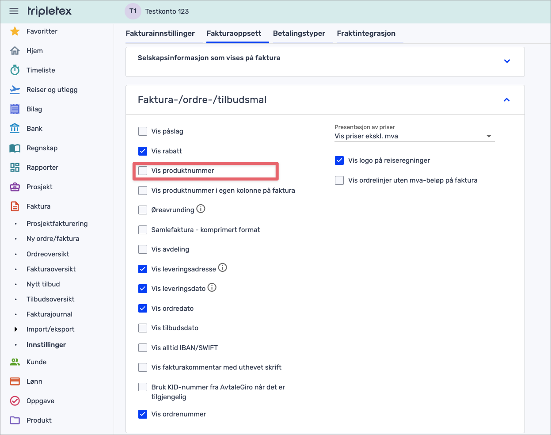Open Lønn via the wallet icon
Viewport: 551px width, 435px height.
coord(15,381)
